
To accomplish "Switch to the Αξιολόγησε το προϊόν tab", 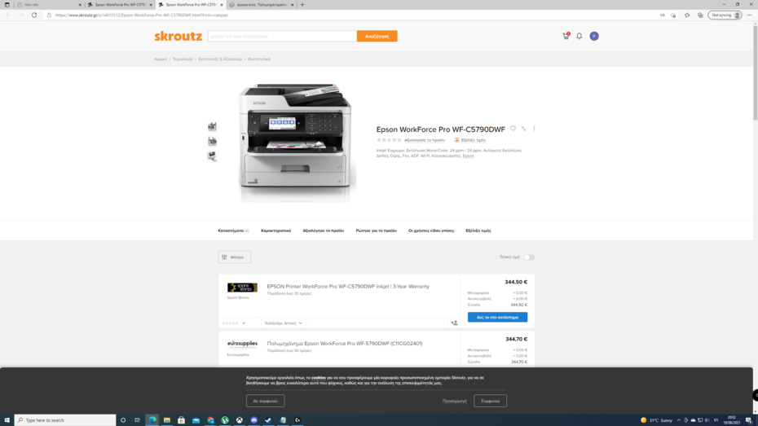I will click(x=324, y=231).
